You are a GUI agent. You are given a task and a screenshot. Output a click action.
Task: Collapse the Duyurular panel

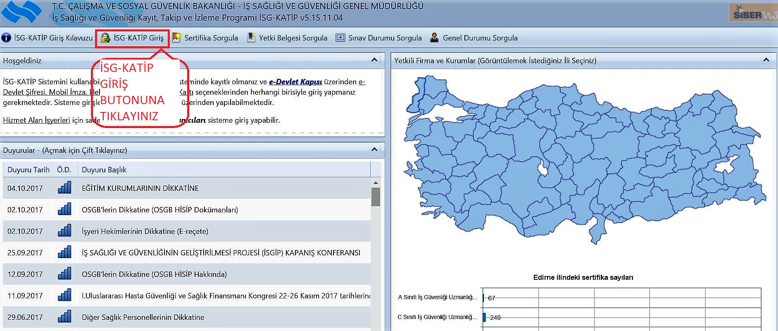(x=374, y=150)
